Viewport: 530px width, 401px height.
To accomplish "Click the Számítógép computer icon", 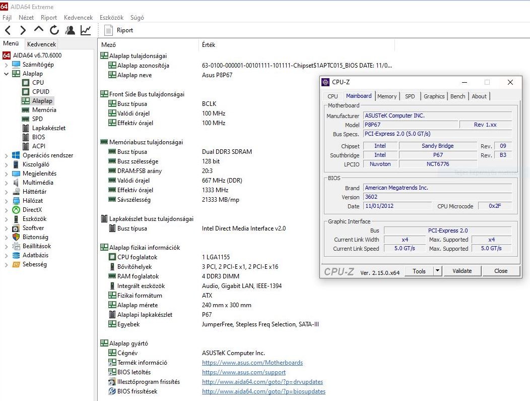I will pos(16,65).
